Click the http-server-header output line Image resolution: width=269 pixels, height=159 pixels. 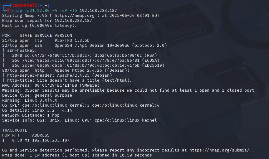tap(57, 75)
